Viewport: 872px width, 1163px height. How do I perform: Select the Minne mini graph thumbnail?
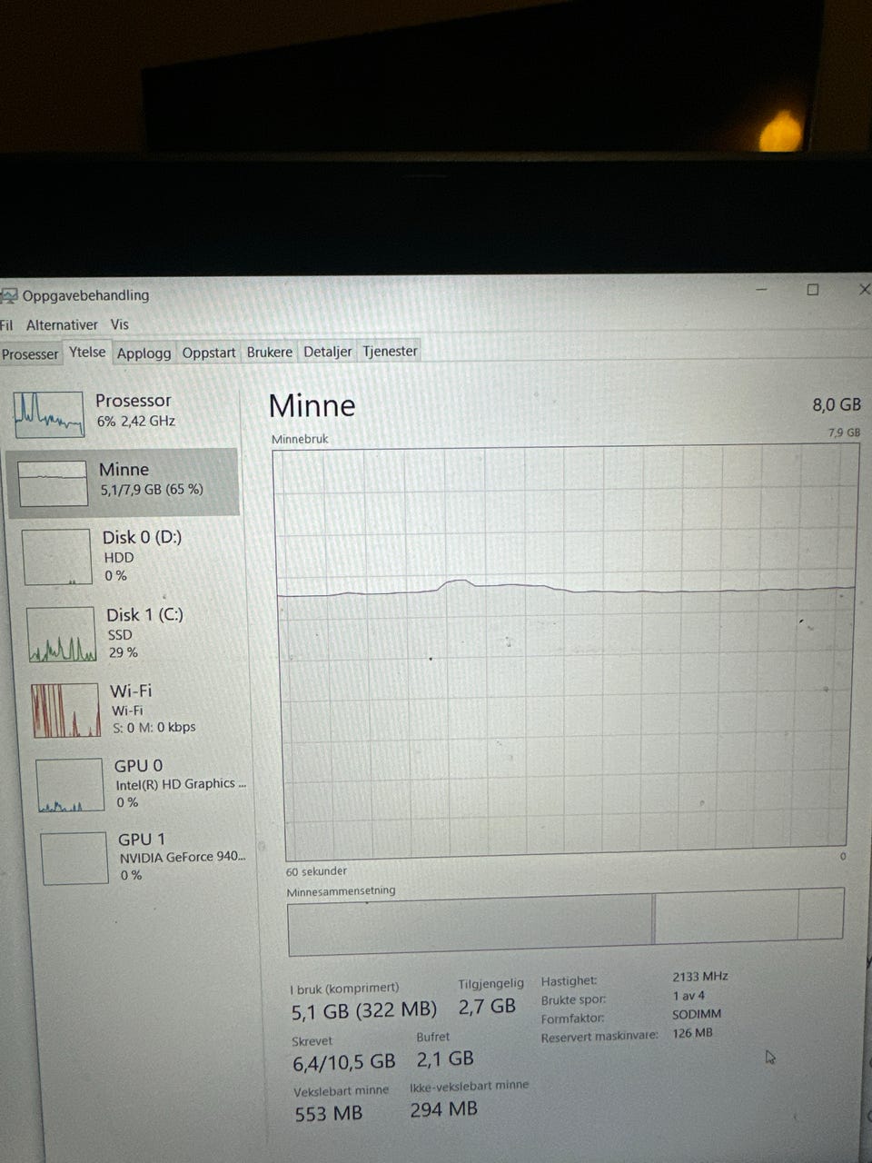point(53,484)
